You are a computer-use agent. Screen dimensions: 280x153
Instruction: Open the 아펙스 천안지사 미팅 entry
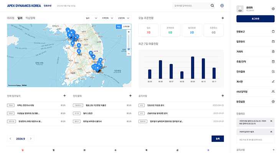click(26, 105)
